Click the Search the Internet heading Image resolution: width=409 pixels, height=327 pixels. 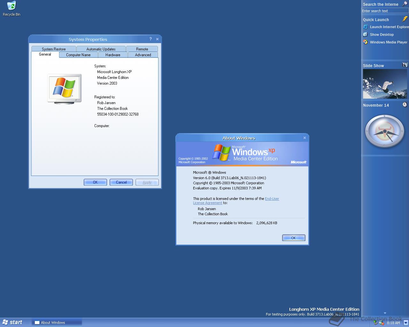381,4
